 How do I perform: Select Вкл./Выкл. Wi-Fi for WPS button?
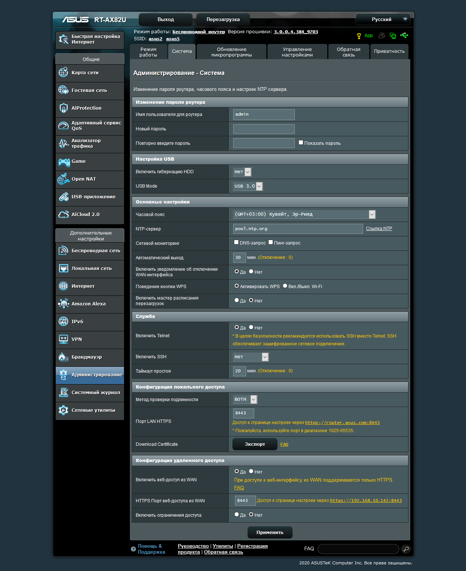285,286
